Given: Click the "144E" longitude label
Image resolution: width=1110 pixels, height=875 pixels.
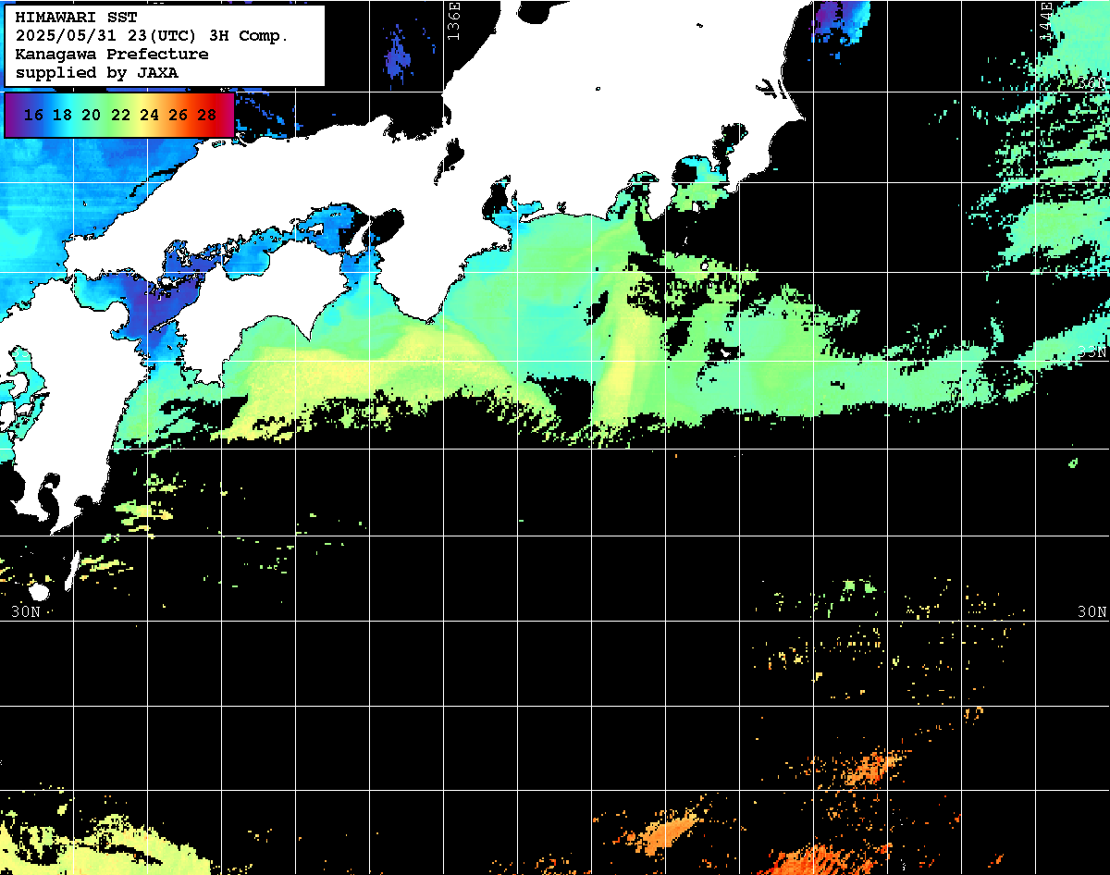Looking at the screenshot, I should [x=1045, y=20].
